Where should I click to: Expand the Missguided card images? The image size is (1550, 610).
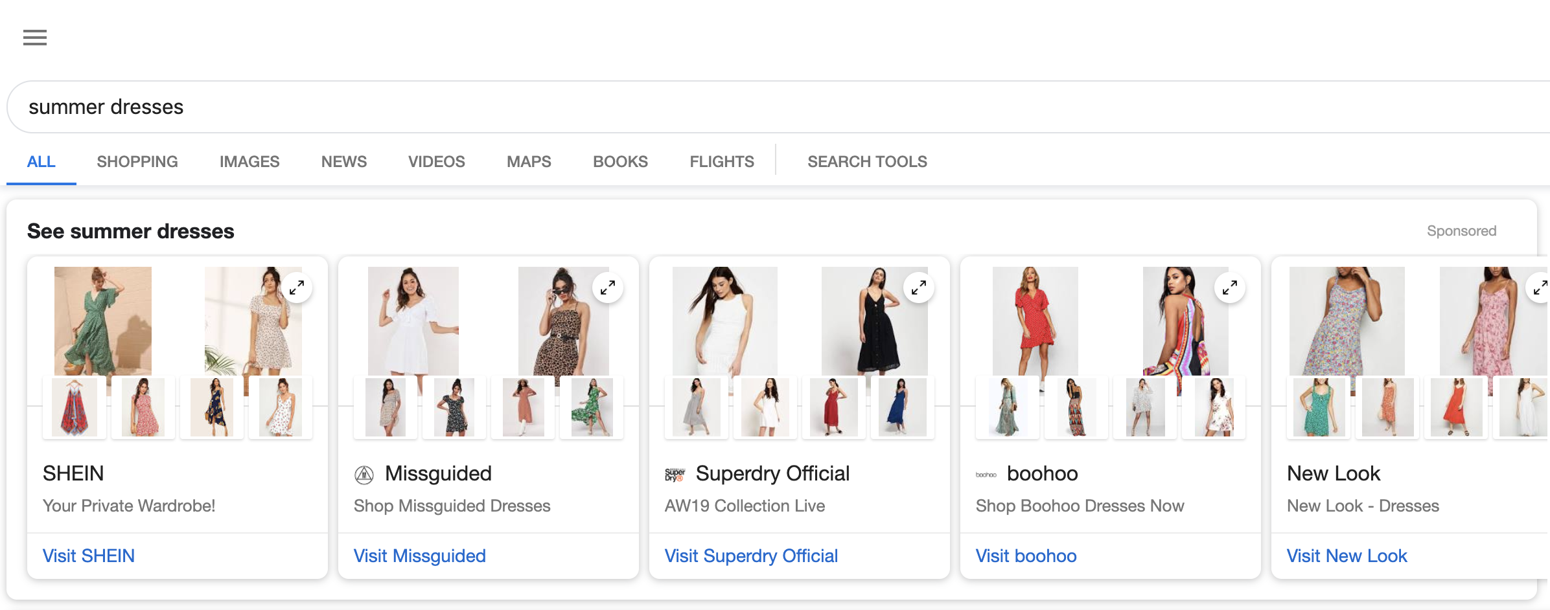click(x=608, y=288)
